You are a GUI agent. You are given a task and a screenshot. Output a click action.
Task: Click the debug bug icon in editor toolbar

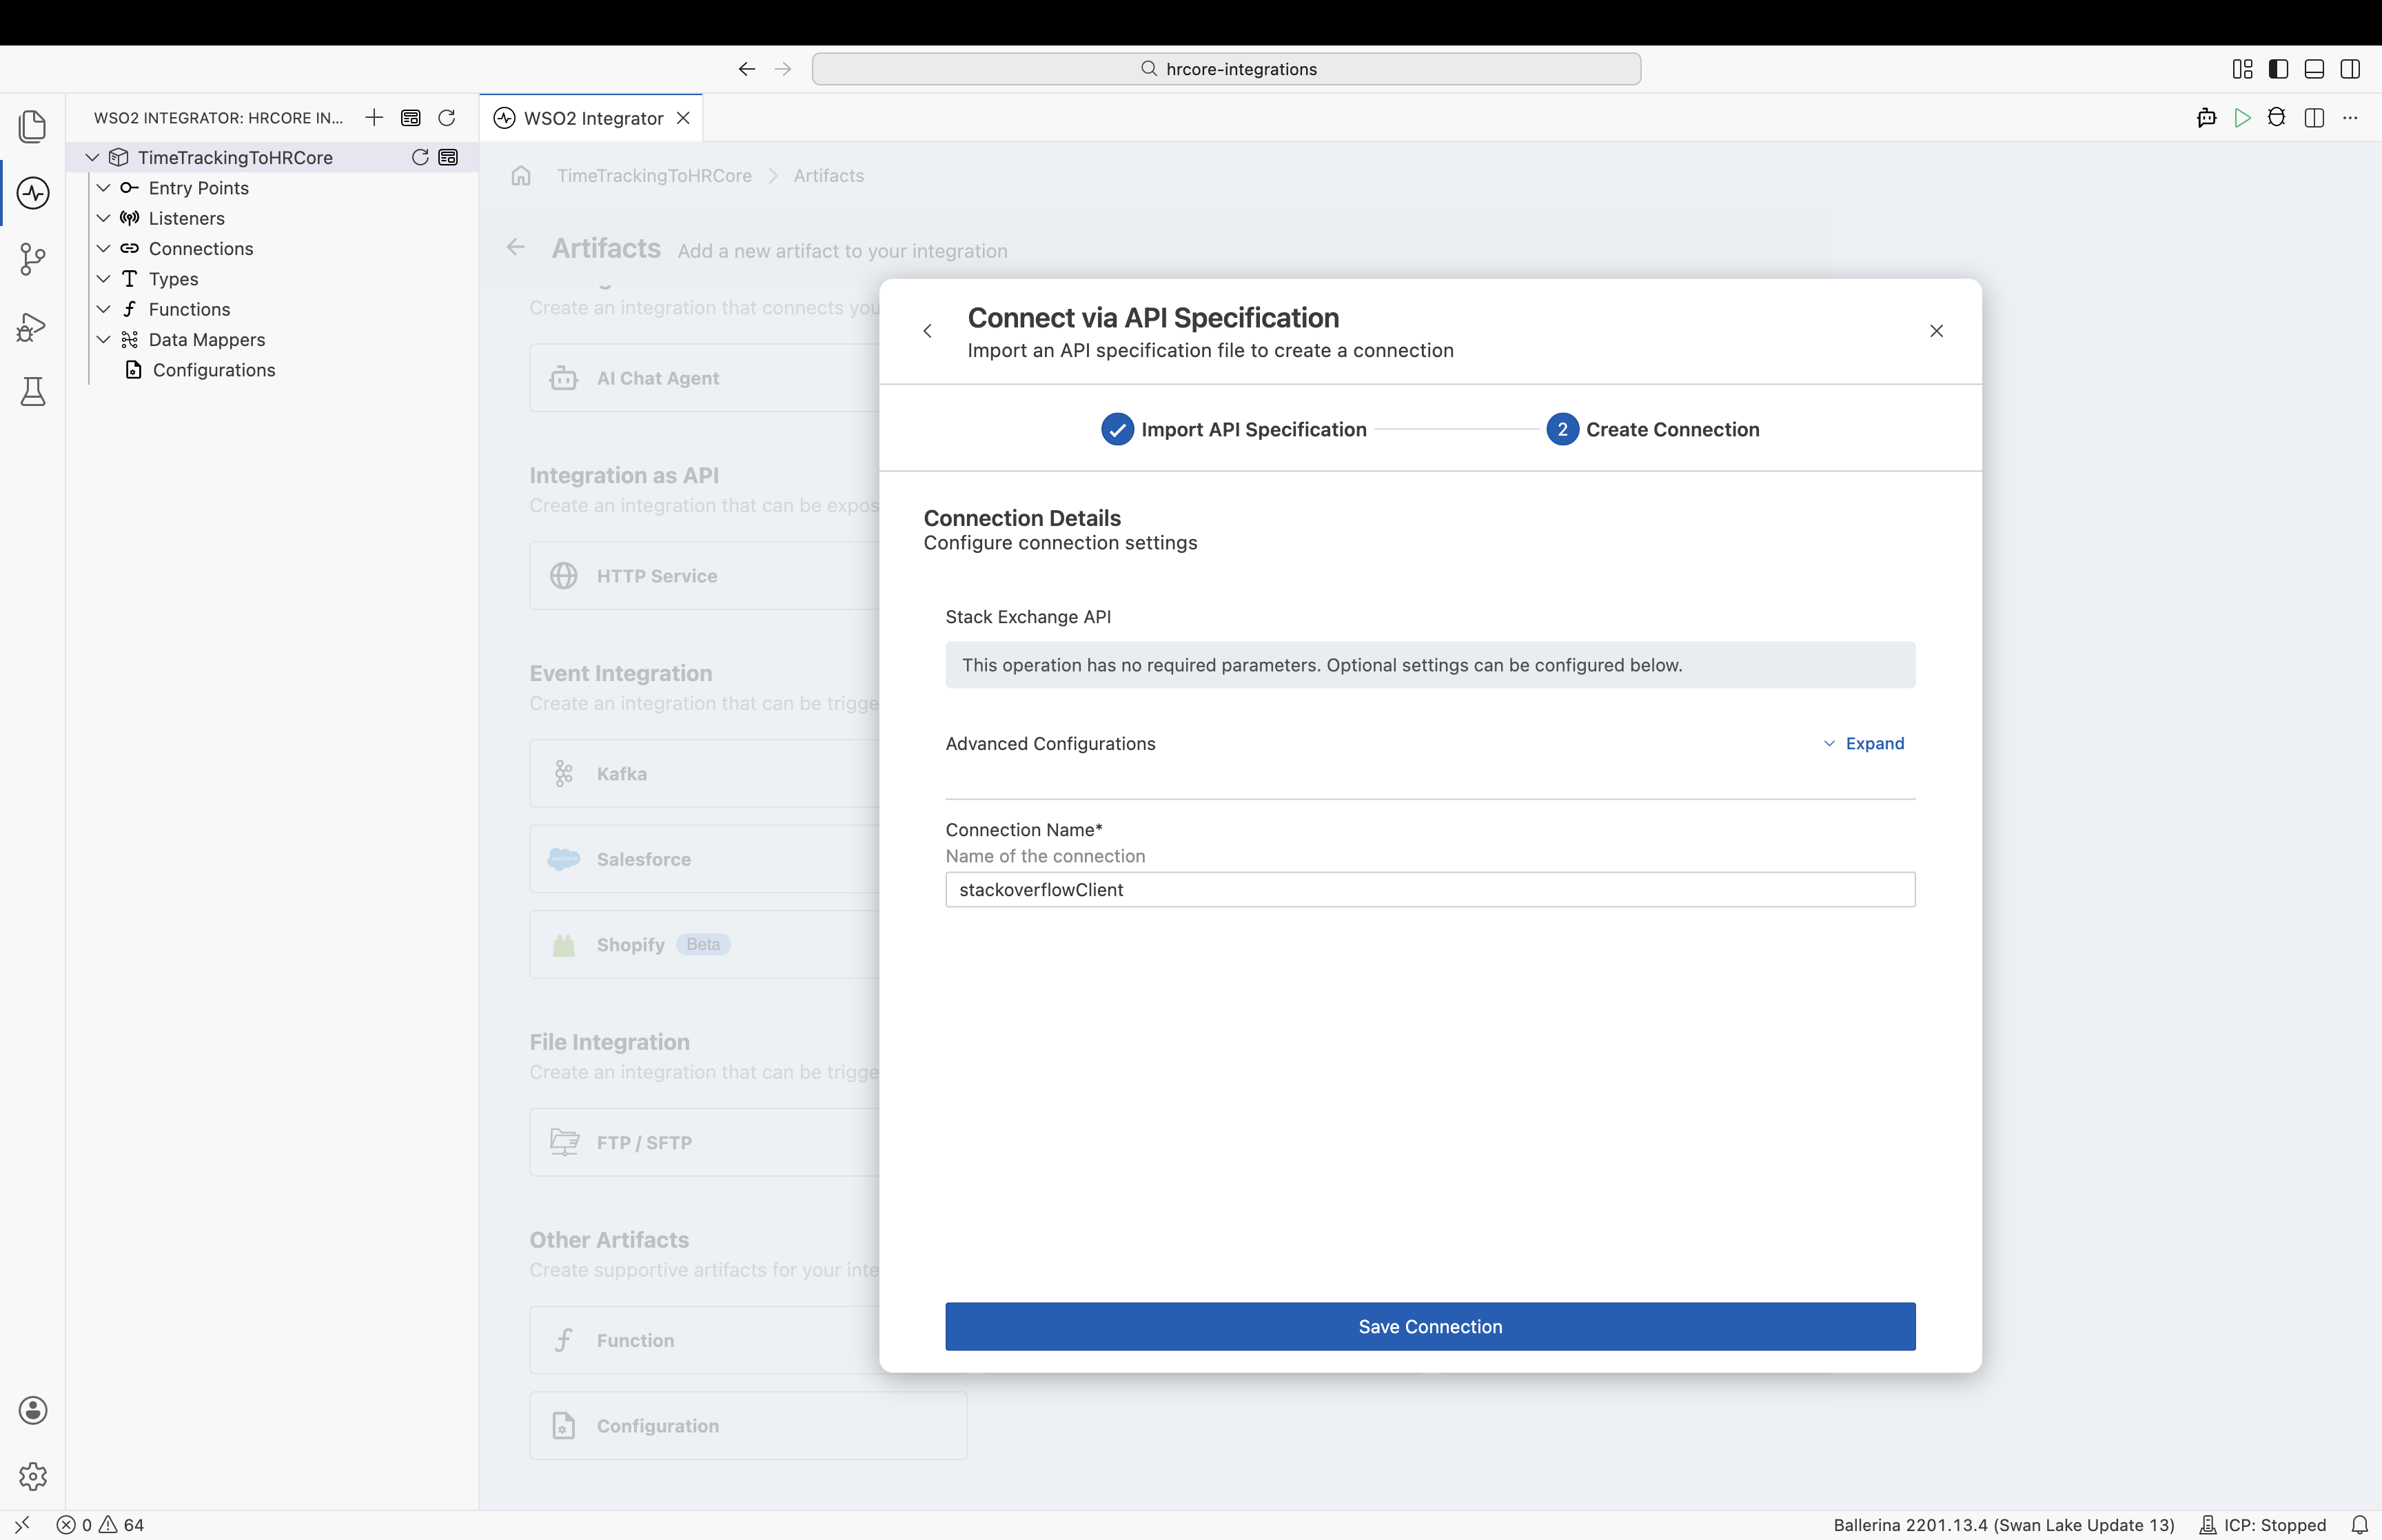[2277, 118]
